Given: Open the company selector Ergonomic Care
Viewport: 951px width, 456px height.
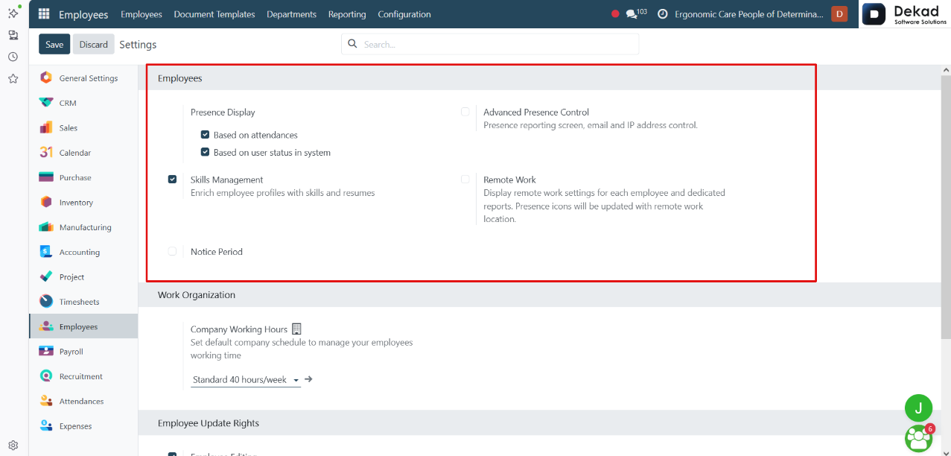Looking at the screenshot, I should coord(749,14).
